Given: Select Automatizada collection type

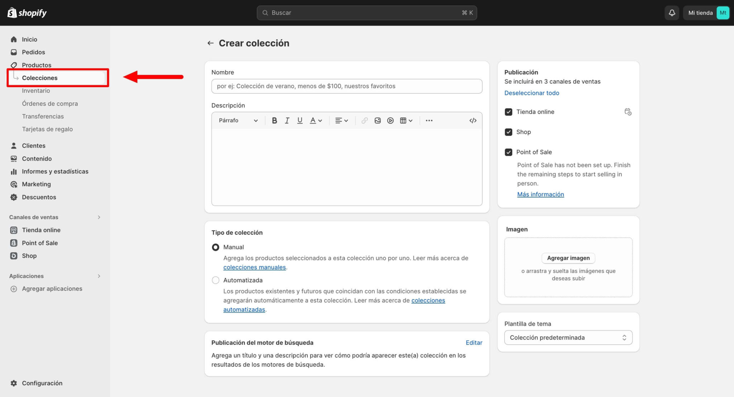Looking at the screenshot, I should pos(215,280).
